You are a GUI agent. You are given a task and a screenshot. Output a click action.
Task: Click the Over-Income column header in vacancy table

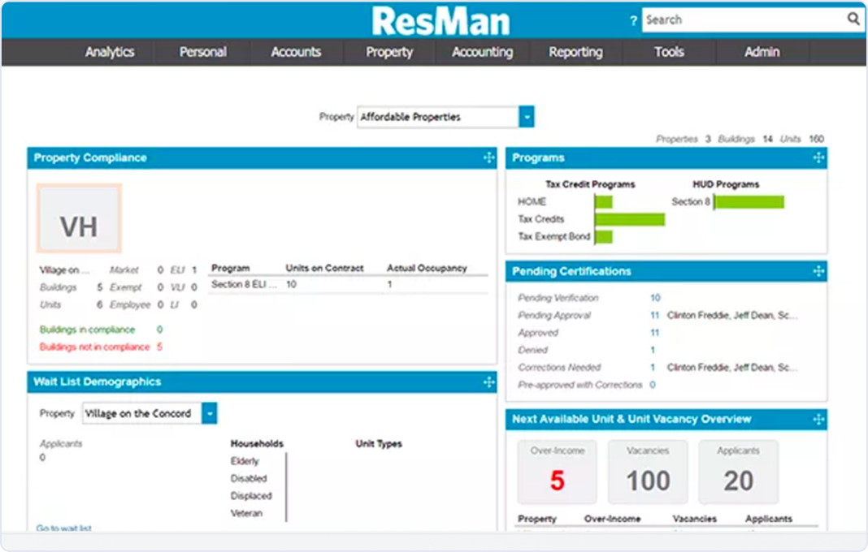612,519
